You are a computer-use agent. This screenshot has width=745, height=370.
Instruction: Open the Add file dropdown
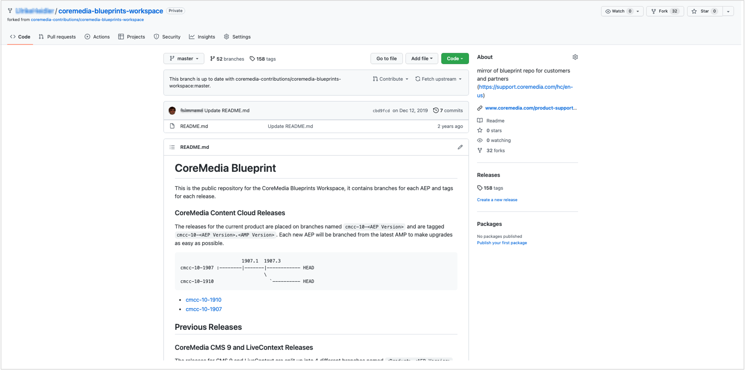[x=422, y=58]
